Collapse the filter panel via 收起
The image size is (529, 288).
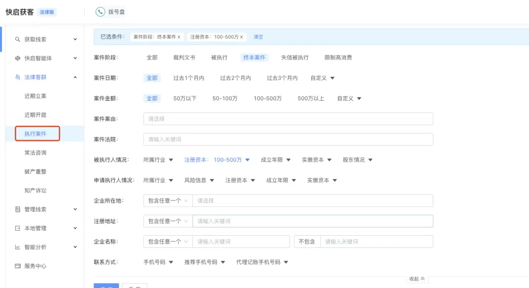pyautogui.click(x=416, y=278)
